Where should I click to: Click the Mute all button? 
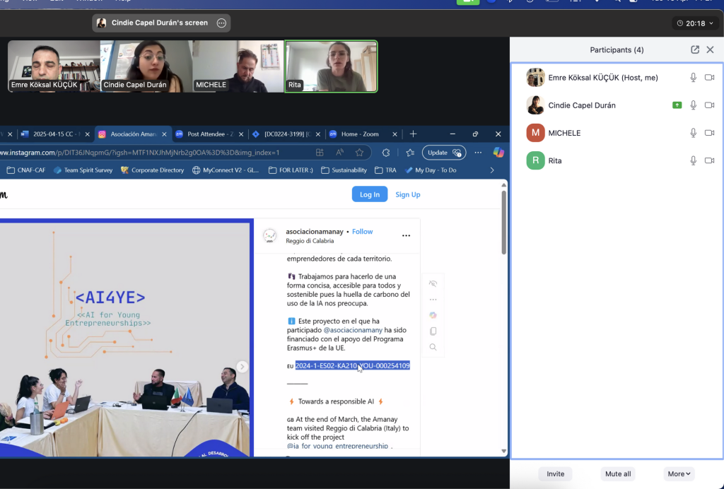(618, 473)
